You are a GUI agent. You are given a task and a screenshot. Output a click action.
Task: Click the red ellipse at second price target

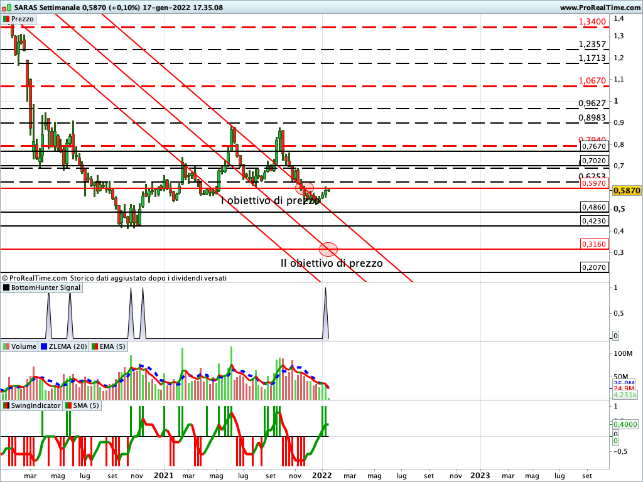click(328, 249)
